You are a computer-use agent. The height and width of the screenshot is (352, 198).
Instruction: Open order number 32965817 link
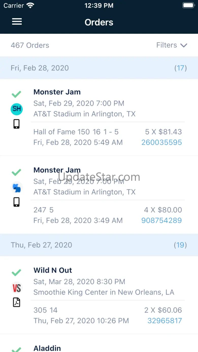[x=164, y=321]
